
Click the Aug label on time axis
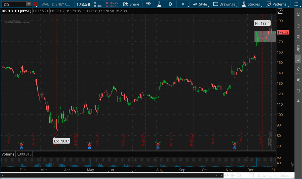coord(159,170)
